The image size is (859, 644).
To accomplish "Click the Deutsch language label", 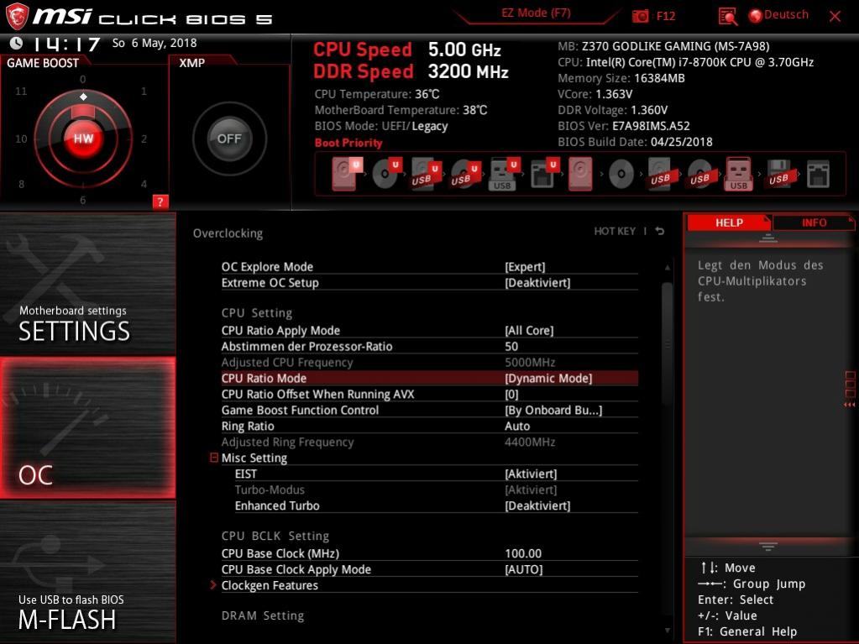I will pos(786,15).
